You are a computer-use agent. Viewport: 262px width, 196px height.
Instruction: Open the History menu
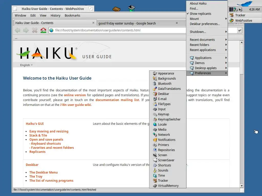tap(56, 16)
